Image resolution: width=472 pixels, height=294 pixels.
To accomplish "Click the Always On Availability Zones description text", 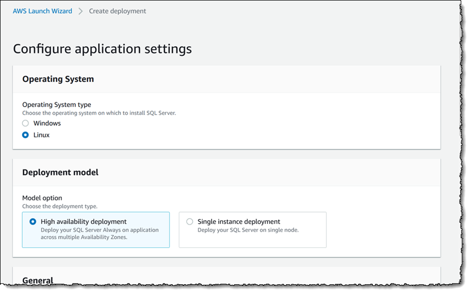I will click(100, 233).
